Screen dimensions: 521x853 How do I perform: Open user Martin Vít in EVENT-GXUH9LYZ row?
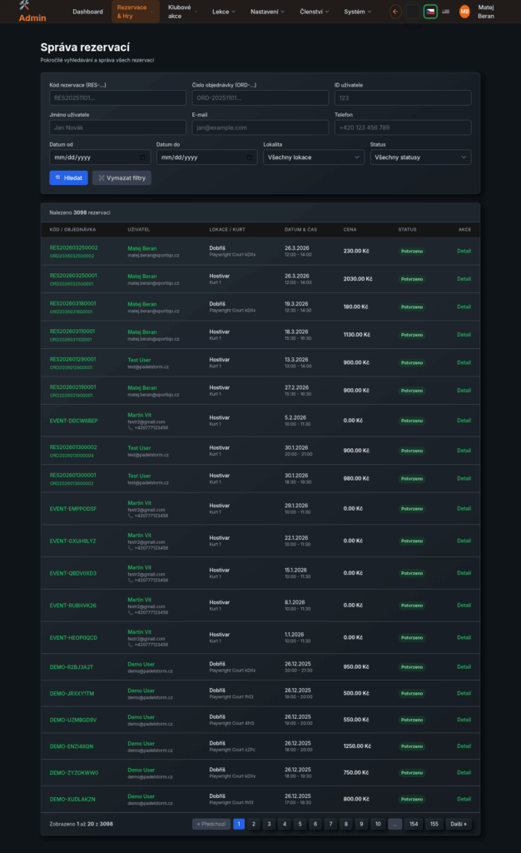pos(140,536)
